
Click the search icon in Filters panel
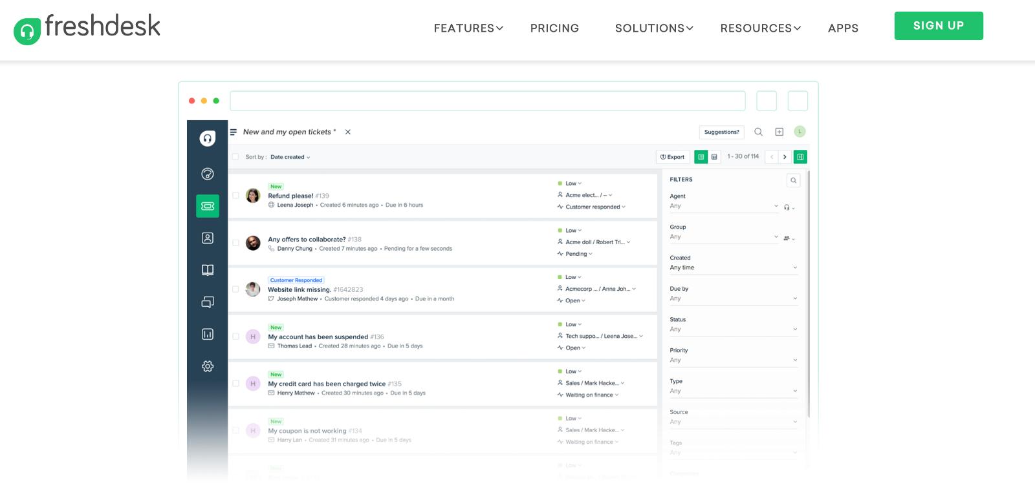tap(794, 180)
